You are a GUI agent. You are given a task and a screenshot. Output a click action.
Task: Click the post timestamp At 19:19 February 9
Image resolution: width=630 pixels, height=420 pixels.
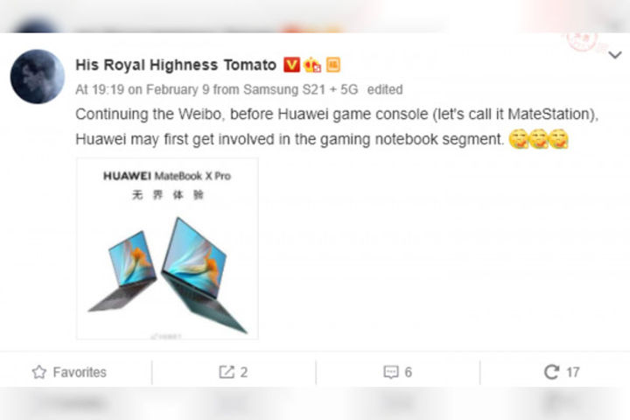pos(143,89)
